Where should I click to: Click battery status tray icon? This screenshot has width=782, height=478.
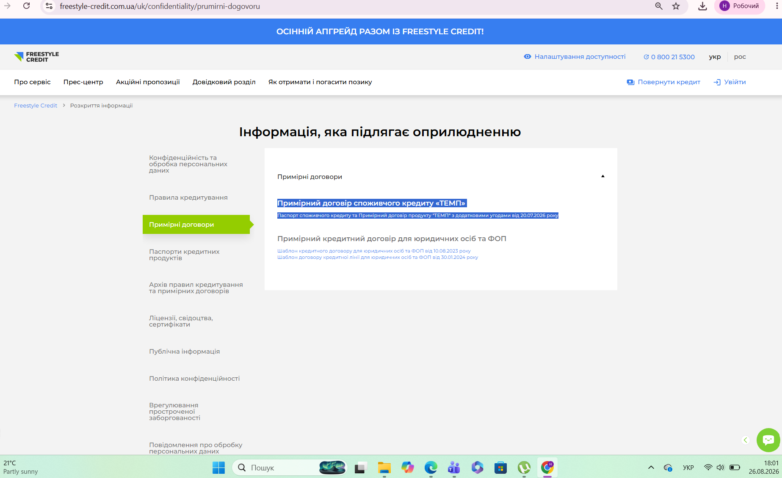[x=735, y=467]
